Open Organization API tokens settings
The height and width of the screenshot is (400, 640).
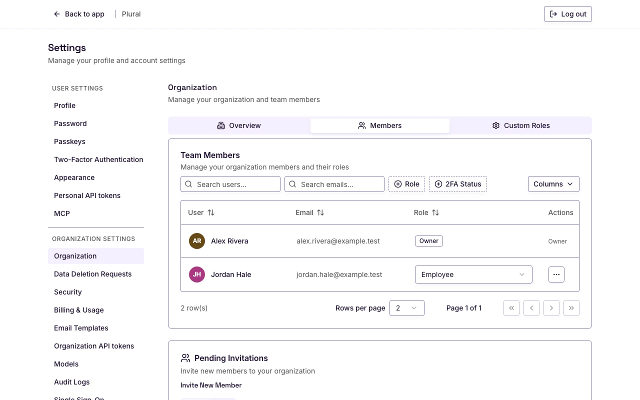[96, 346]
